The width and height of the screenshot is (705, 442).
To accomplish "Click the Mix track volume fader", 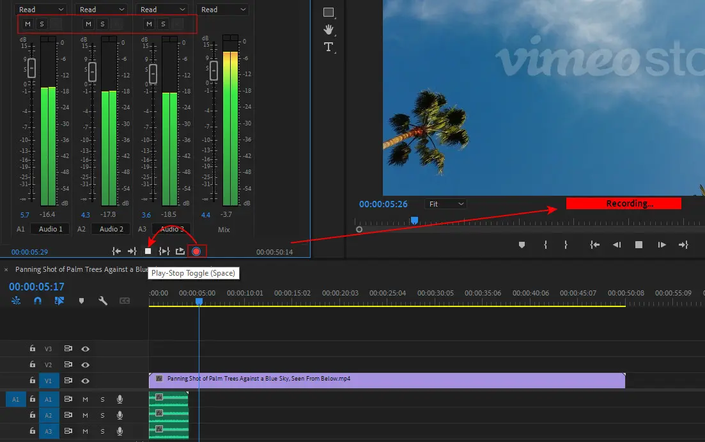I will pyautogui.click(x=213, y=70).
